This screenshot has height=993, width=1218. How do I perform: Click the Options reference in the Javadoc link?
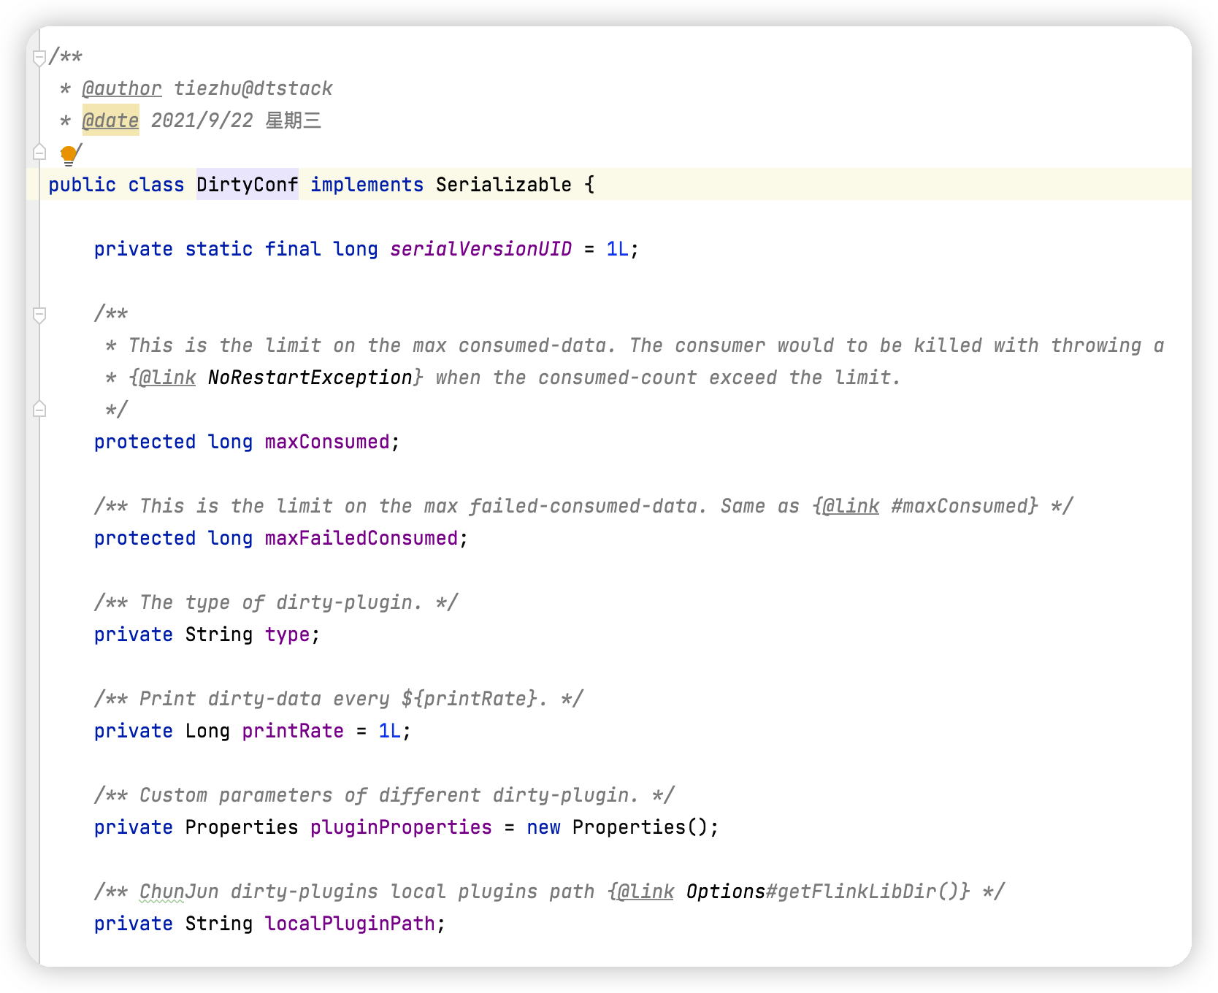click(725, 892)
